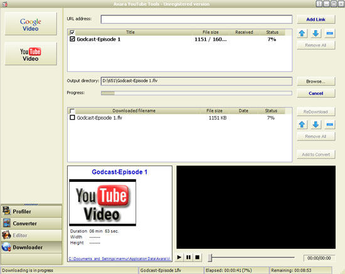Stop the video preview
Viewport: 345px width, 274px height.
(x=198, y=257)
